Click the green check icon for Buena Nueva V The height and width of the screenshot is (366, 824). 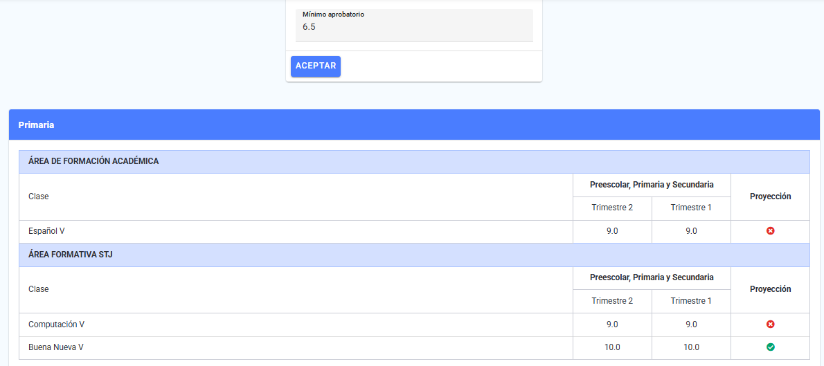(x=770, y=347)
